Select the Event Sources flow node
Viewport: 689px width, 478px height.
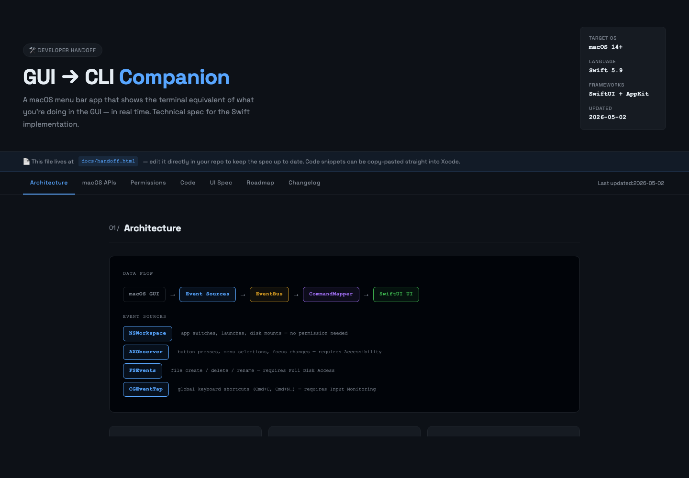(x=208, y=294)
